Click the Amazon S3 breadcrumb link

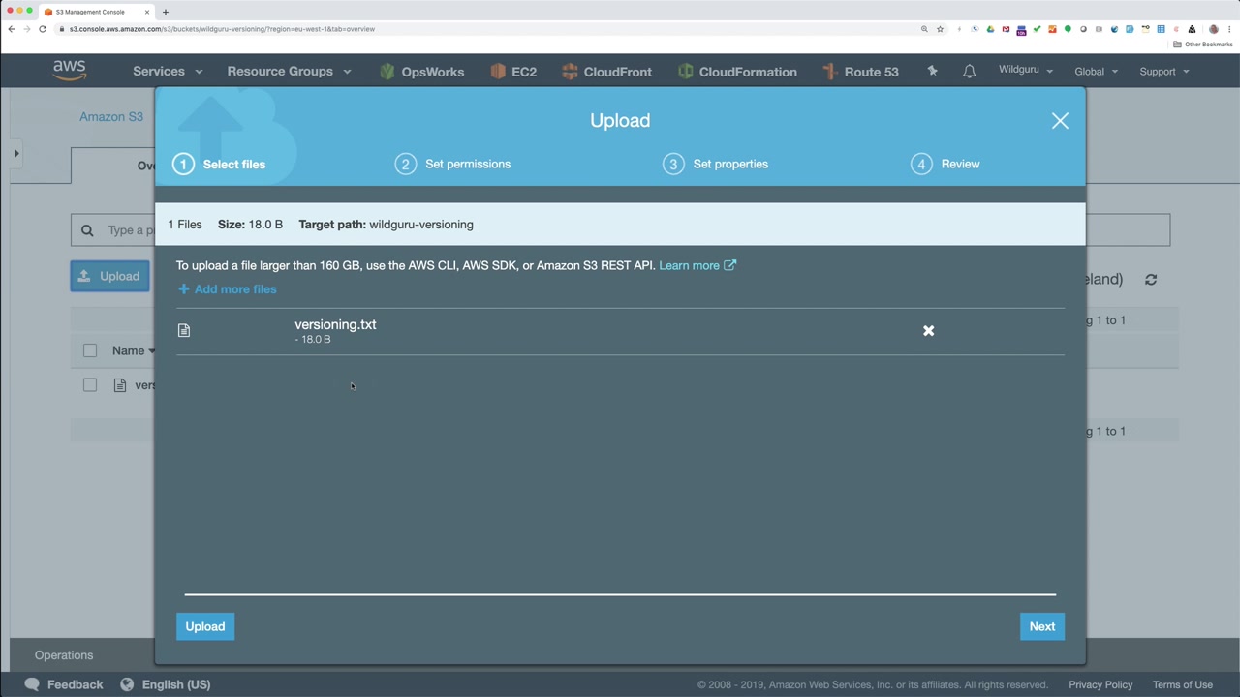click(x=111, y=117)
